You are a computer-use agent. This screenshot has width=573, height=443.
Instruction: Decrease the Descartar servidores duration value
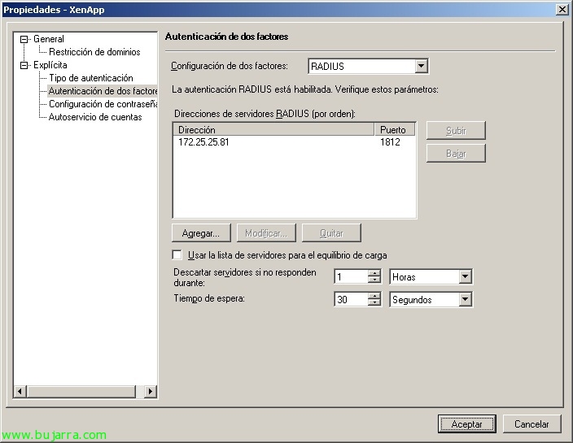[374, 280]
